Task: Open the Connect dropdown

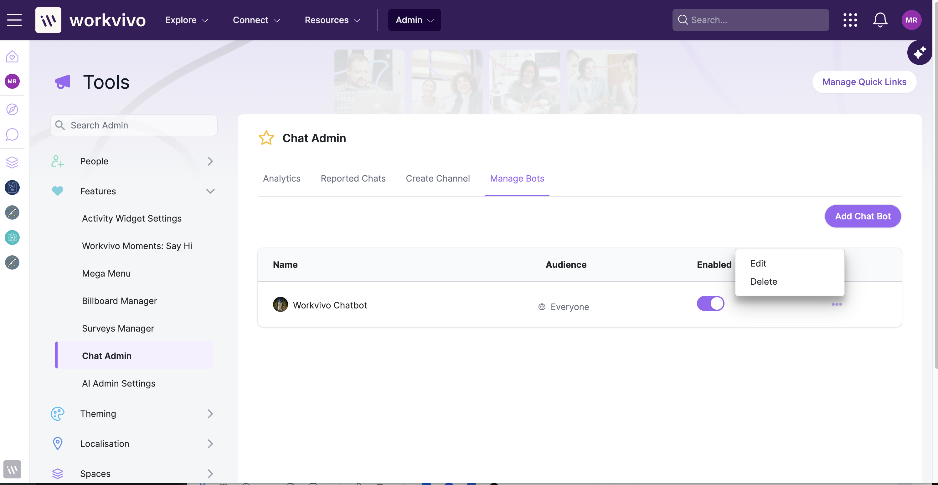Action: (256, 20)
